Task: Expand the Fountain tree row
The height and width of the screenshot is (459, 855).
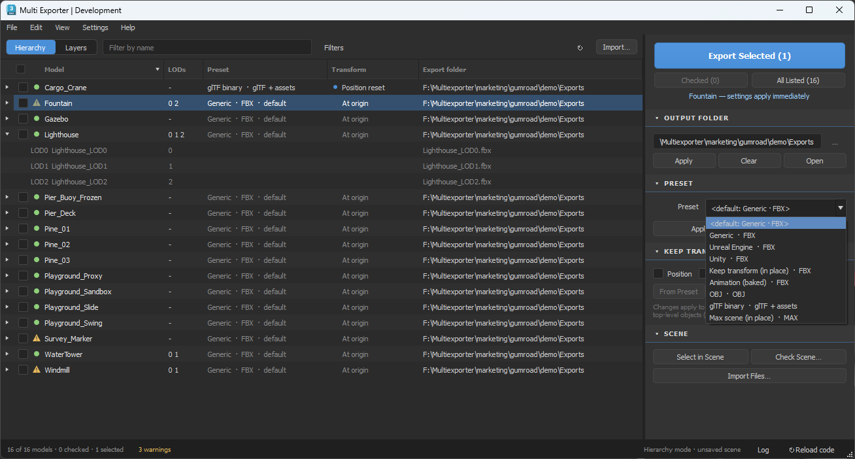Action: pos(7,103)
